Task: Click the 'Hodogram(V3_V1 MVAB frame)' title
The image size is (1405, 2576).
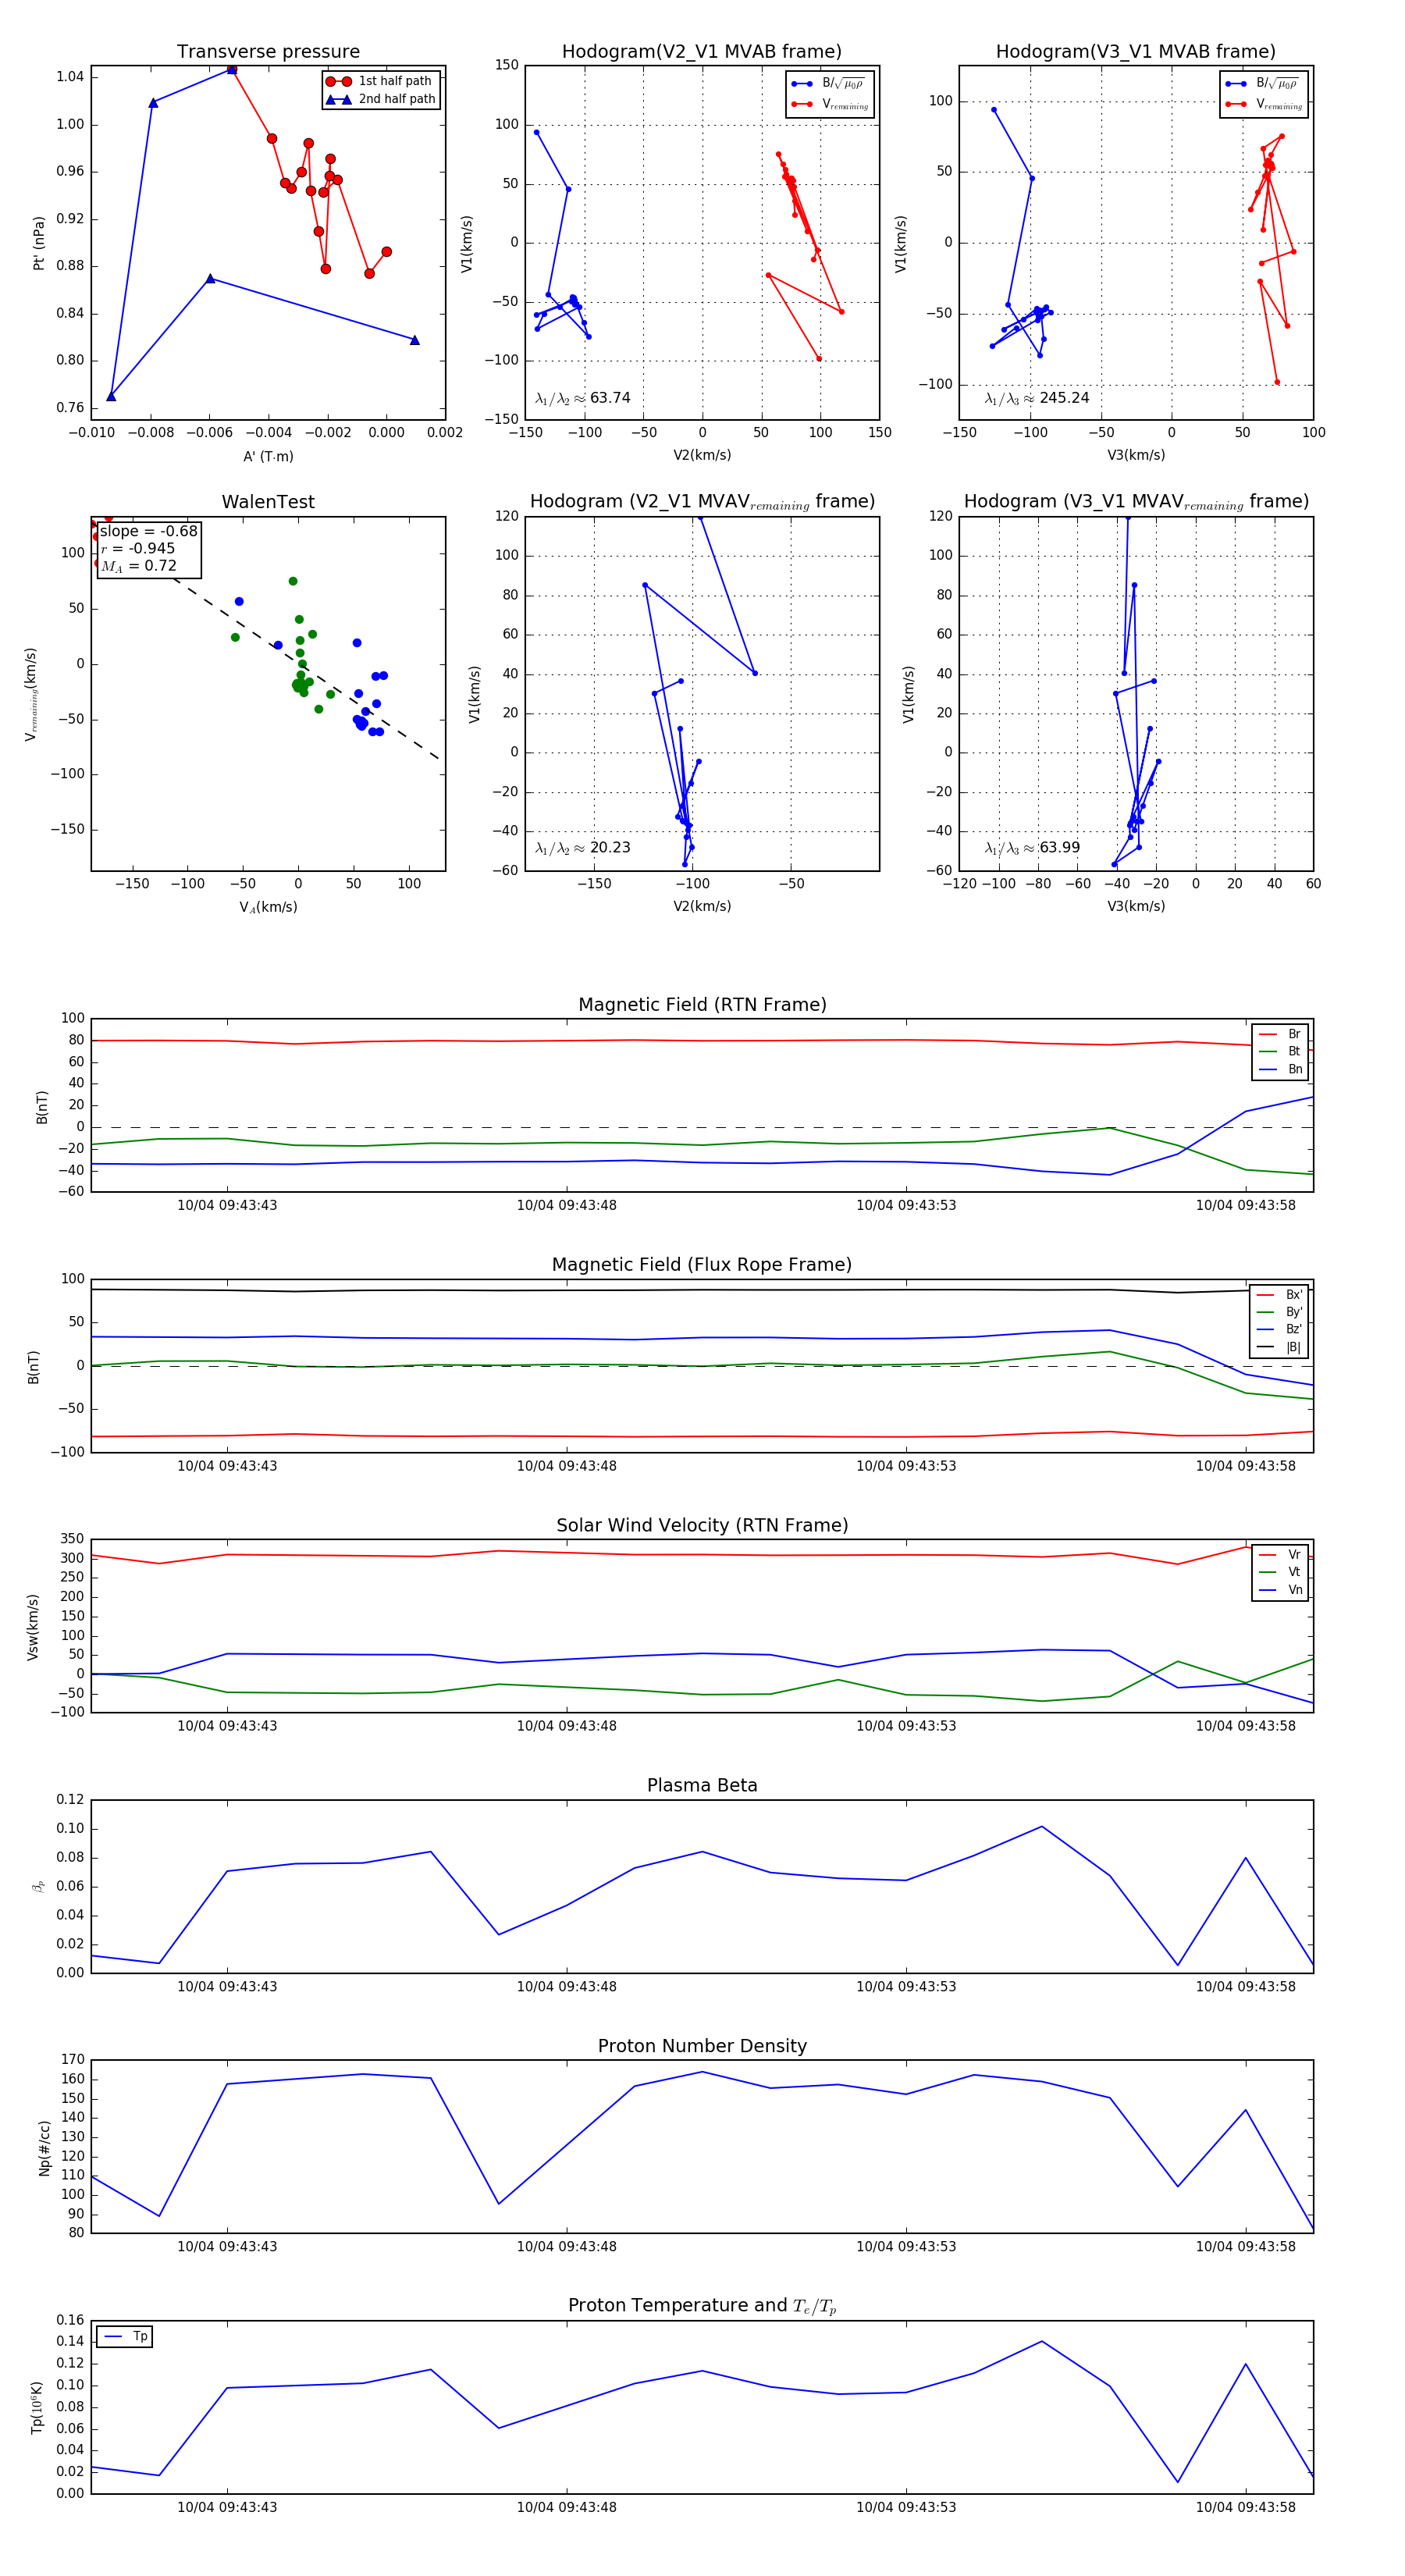Action: pyautogui.click(x=1135, y=52)
